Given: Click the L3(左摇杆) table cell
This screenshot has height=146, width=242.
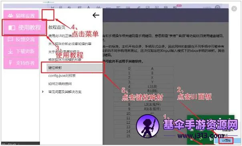Looking at the screenshot, I should [152, 104].
